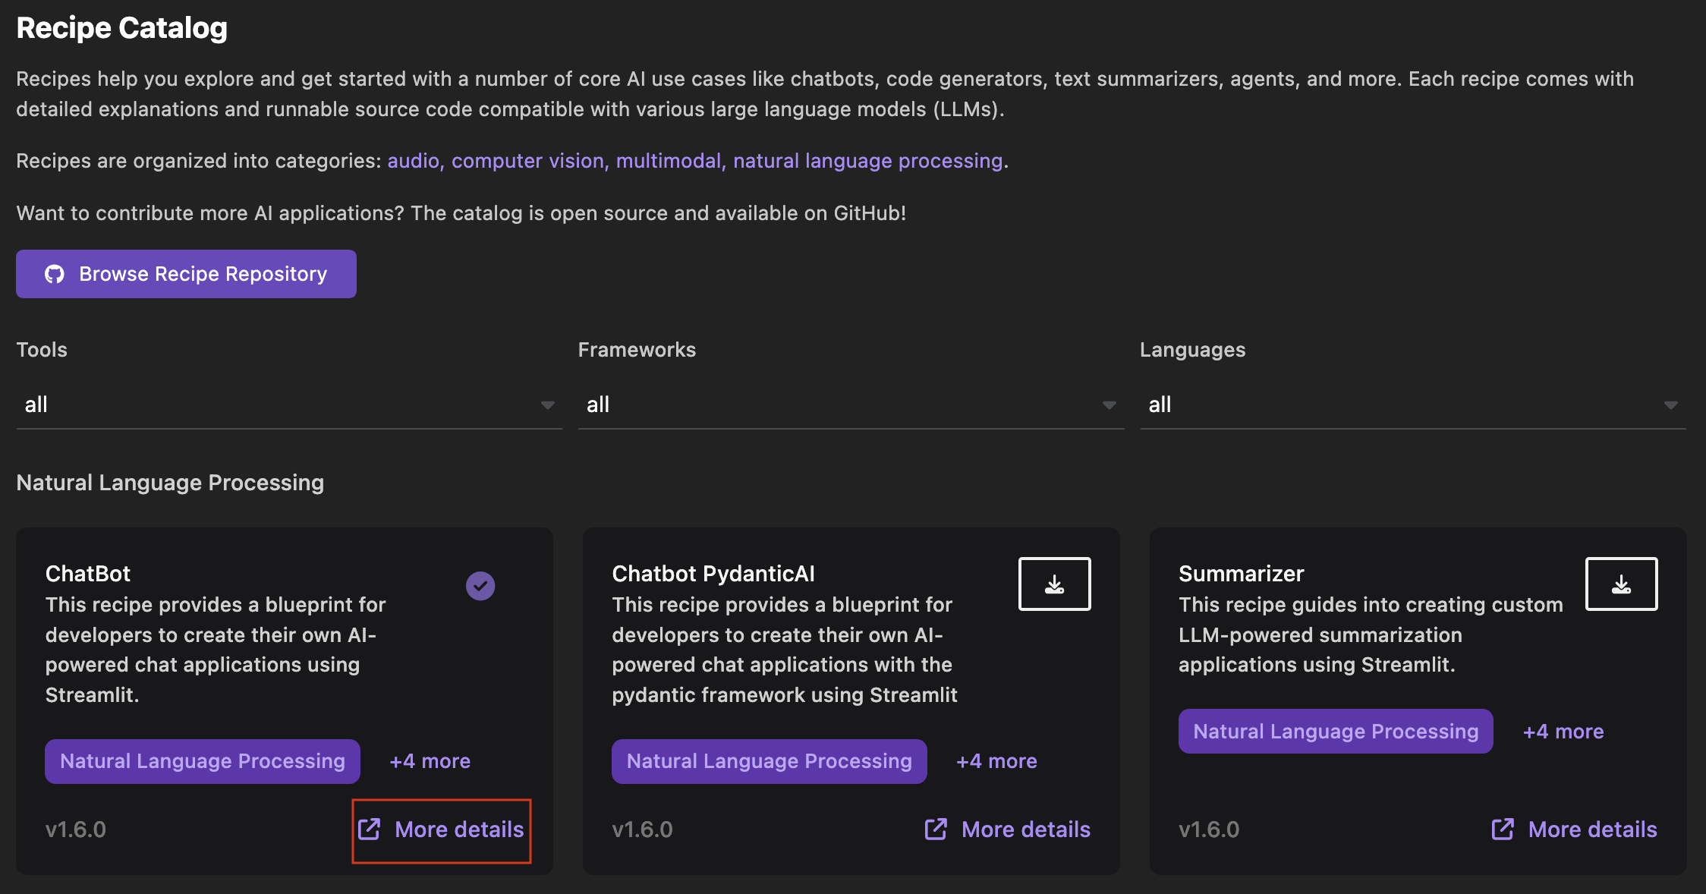This screenshot has width=1706, height=894.
Task: Open More details for Summarizer
Action: pyautogui.click(x=1592, y=829)
